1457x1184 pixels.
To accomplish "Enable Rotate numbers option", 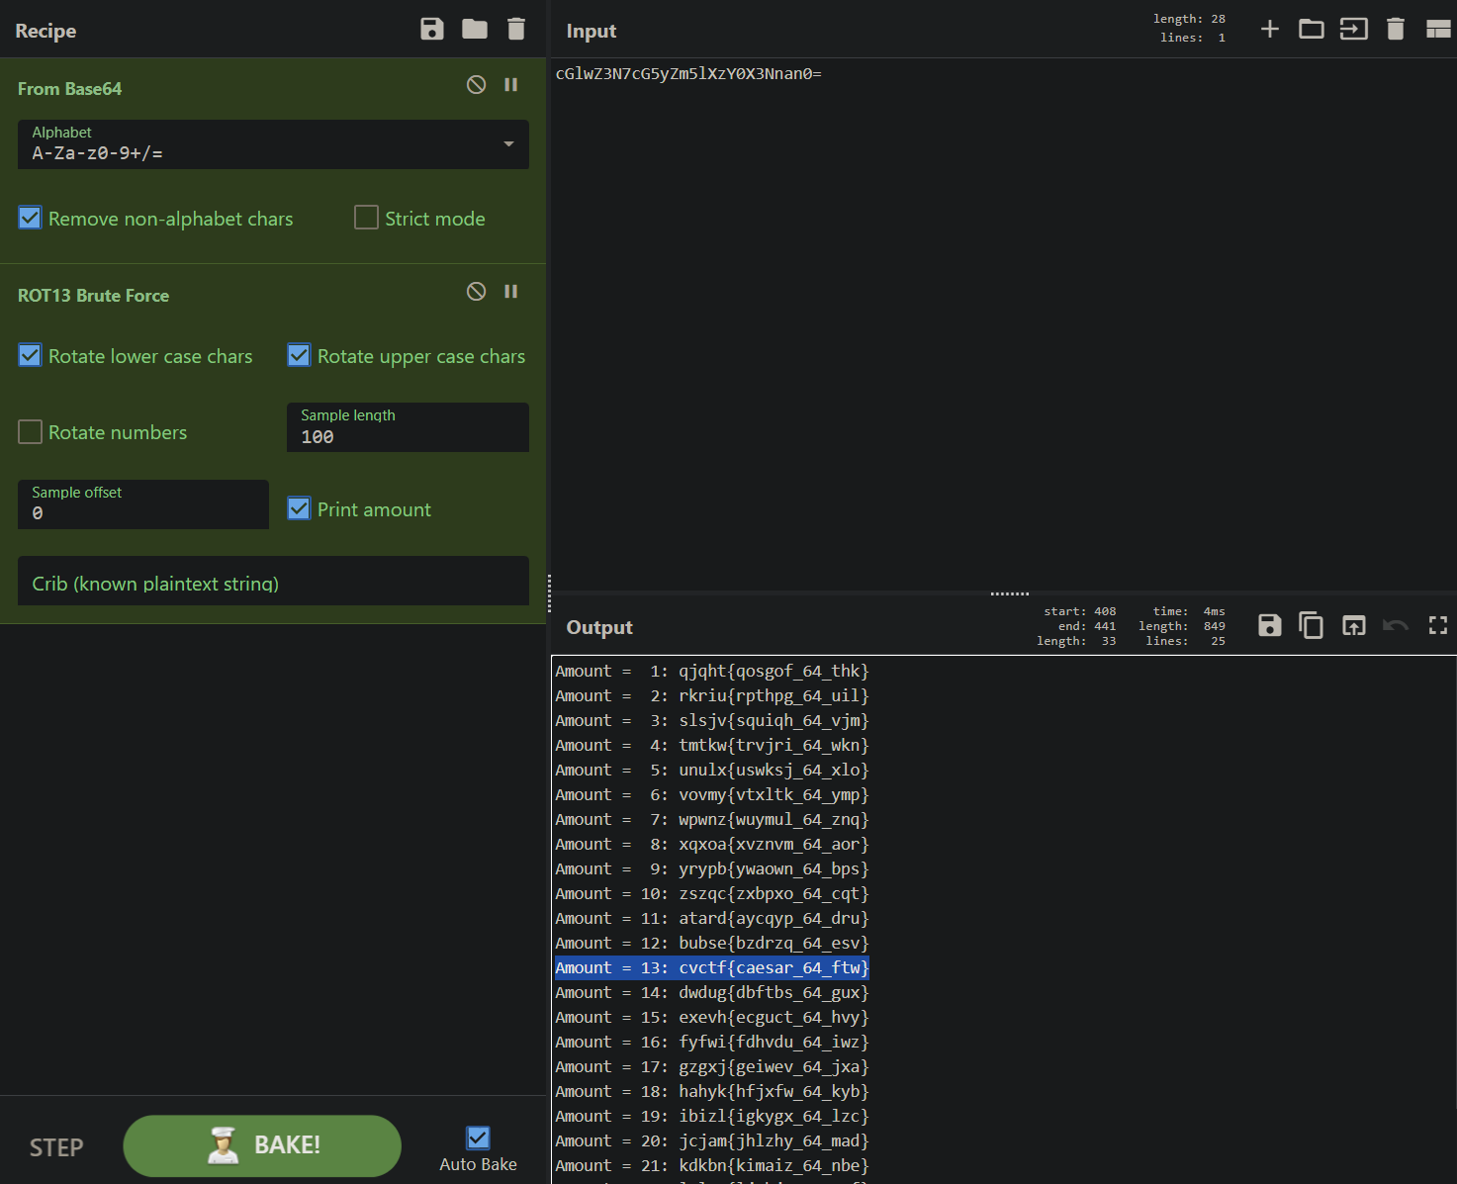I will coord(31,432).
